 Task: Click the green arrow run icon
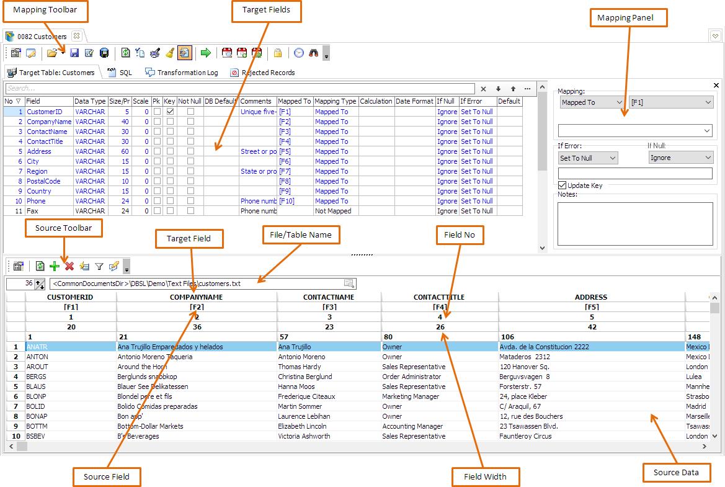206,53
